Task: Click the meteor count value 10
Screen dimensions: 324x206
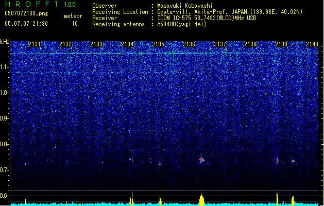Action: click(75, 24)
